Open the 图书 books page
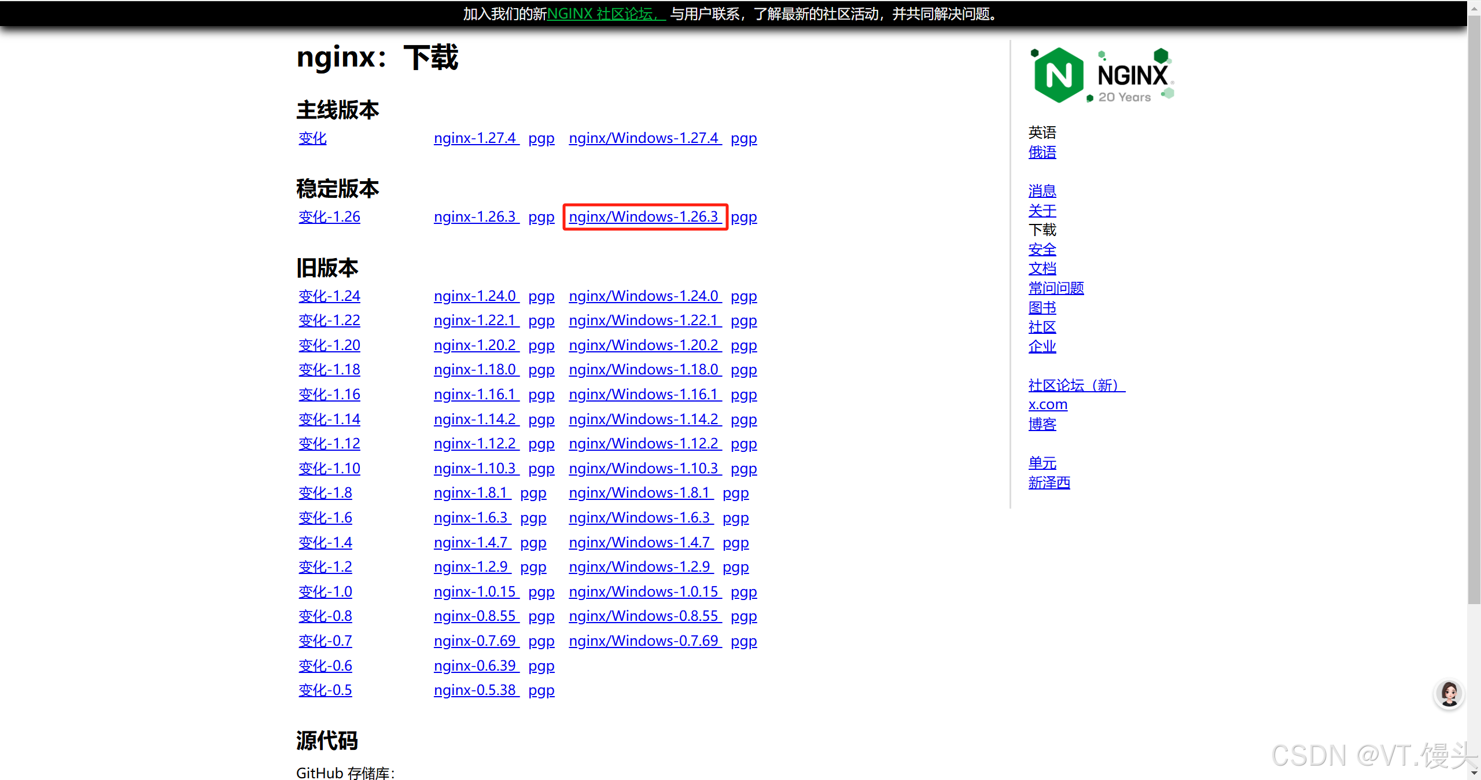 click(1042, 308)
